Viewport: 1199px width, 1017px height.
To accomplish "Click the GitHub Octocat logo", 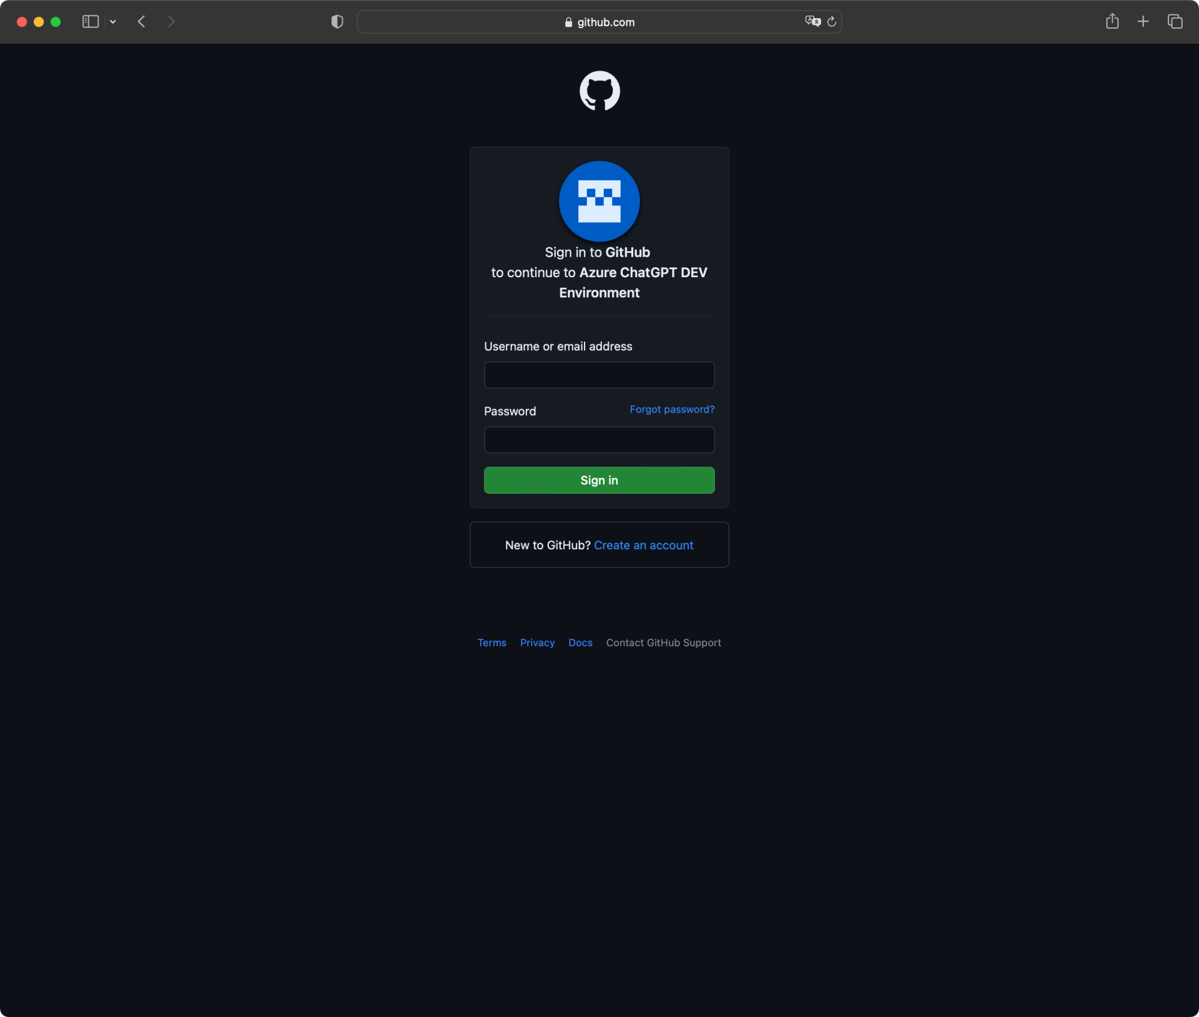I will [599, 91].
